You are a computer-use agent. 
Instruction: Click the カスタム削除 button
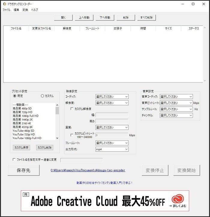(x=44, y=148)
